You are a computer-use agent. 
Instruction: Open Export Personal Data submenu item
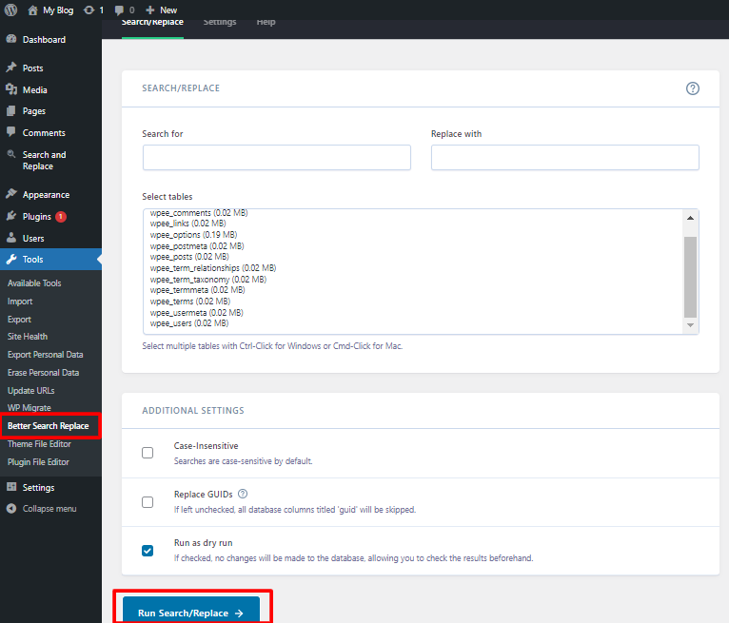[45, 355]
